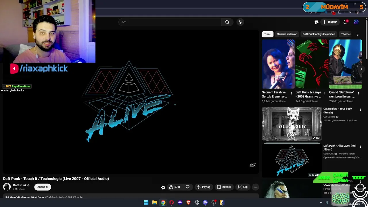Open the #DaftPunk hashtag link
The width and height of the screenshot is (368, 207).
pyautogui.click(x=51, y=198)
